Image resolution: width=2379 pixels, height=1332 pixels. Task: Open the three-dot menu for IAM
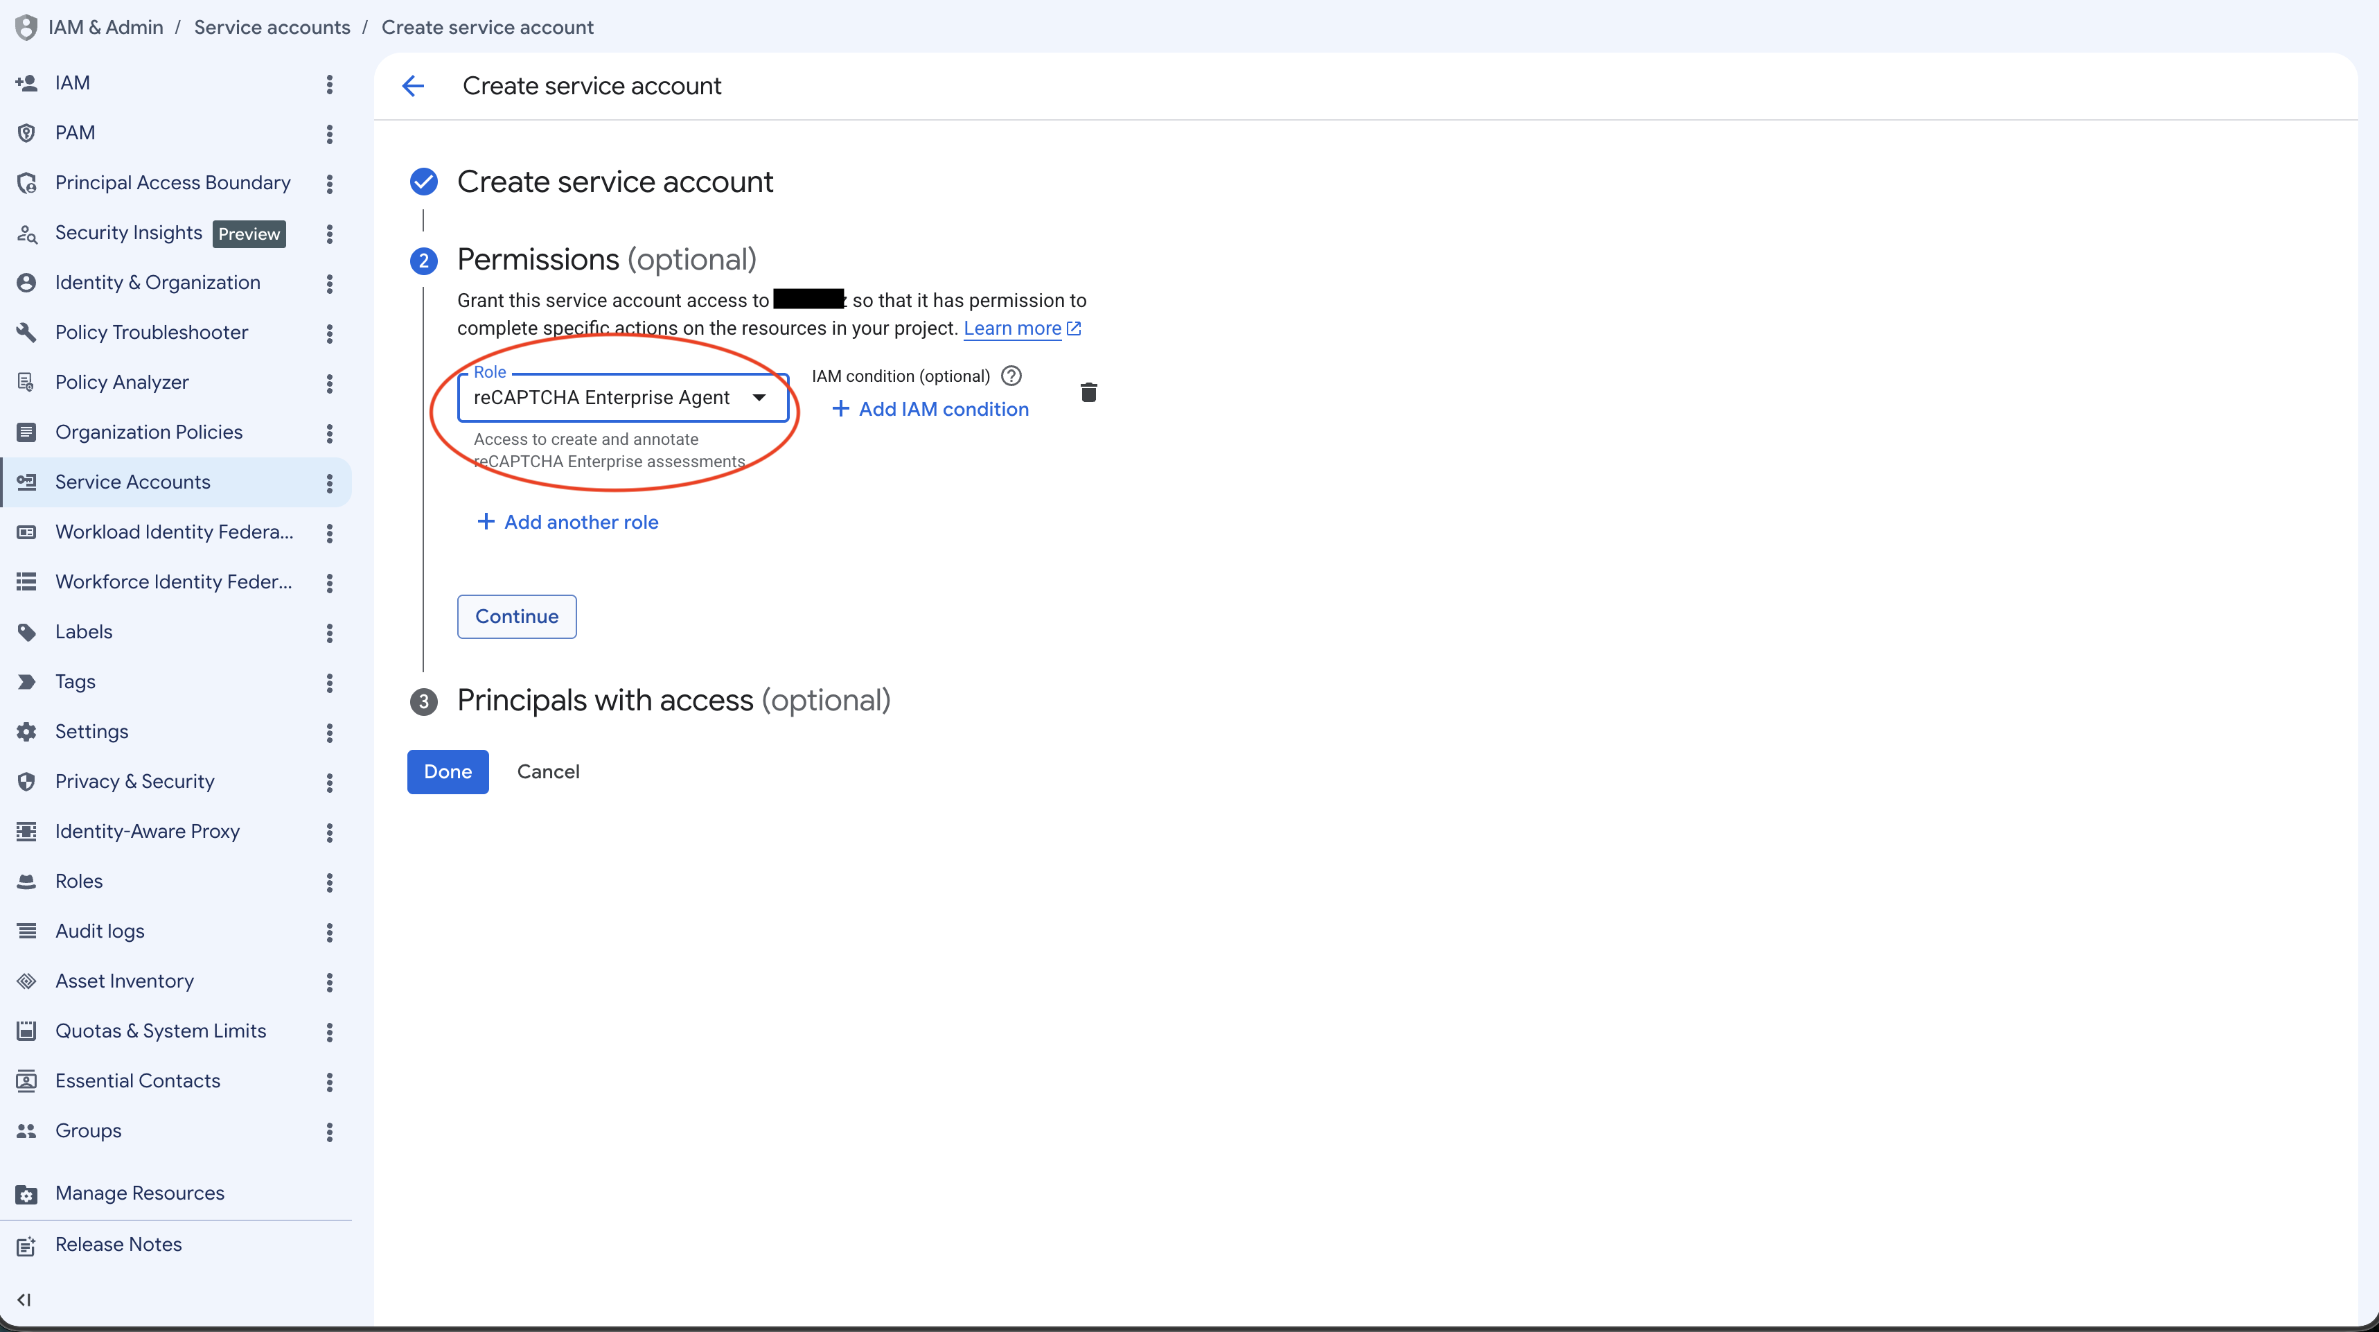tap(330, 84)
